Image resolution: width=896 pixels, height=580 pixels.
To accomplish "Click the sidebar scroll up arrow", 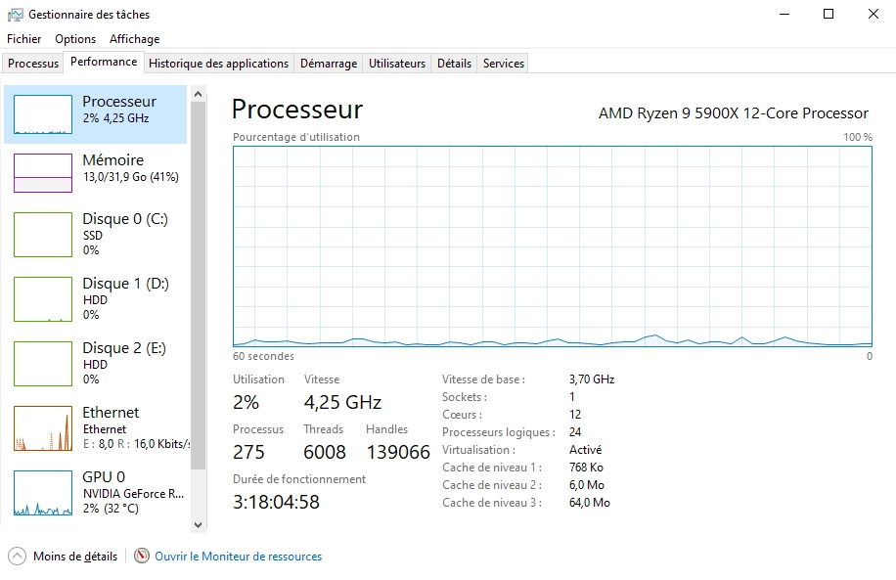I will click(199, 94).
